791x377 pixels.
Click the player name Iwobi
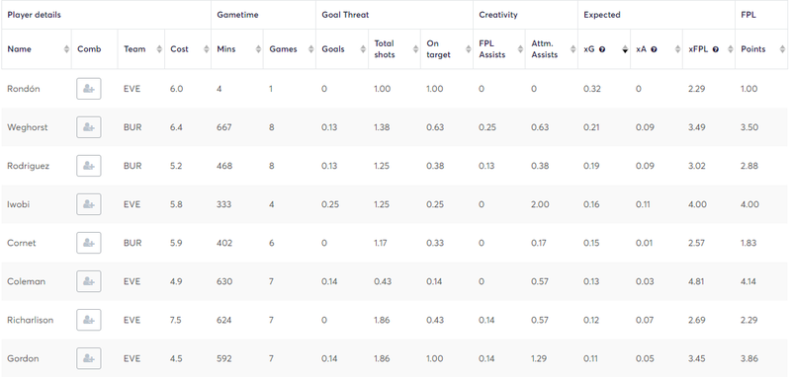pos(18,204)
